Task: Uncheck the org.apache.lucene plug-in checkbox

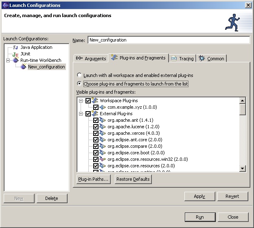Action: tap(96, 127)
